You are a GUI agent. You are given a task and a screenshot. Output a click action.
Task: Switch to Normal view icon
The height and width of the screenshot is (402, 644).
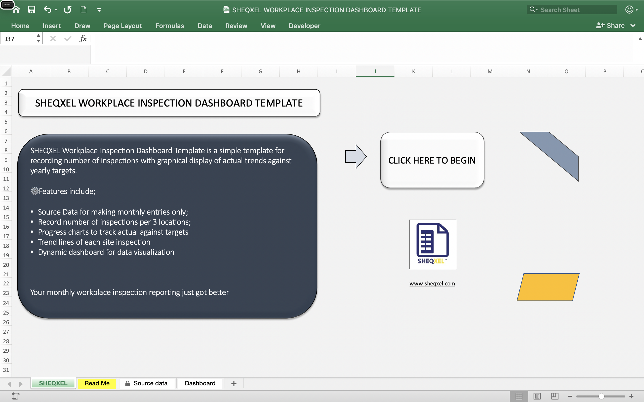(x=519, y=396)
